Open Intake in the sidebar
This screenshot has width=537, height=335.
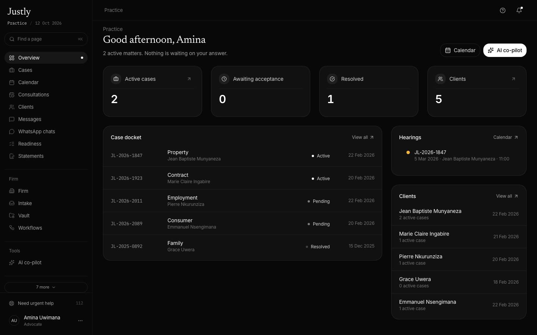[46, 203]
